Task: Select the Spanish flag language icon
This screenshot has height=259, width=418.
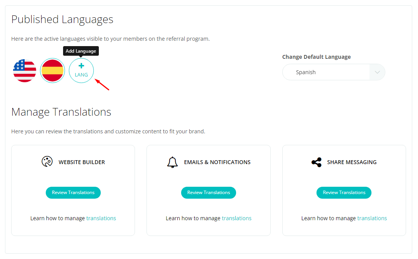Action: pyautogui.click(x=52, y=71)
